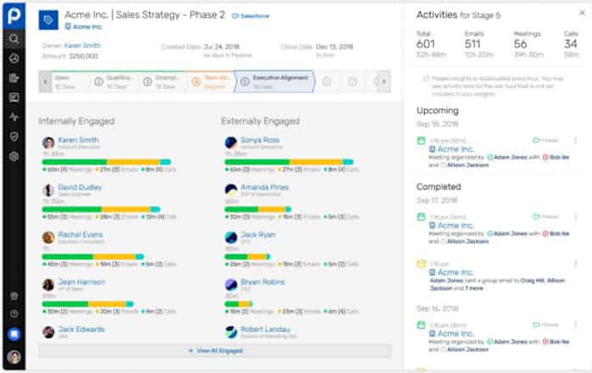
Task: Click the user avatar at sidebar bottom
Action: [14, 357]
